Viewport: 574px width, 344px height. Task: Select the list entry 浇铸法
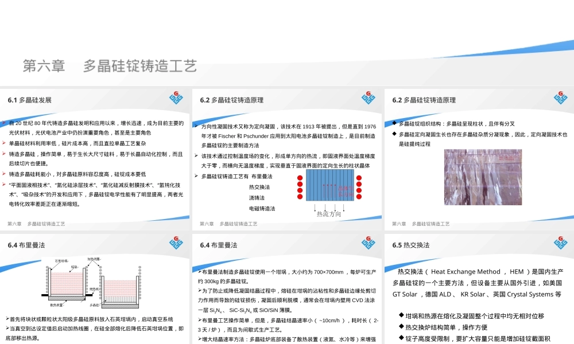(257, 198)
